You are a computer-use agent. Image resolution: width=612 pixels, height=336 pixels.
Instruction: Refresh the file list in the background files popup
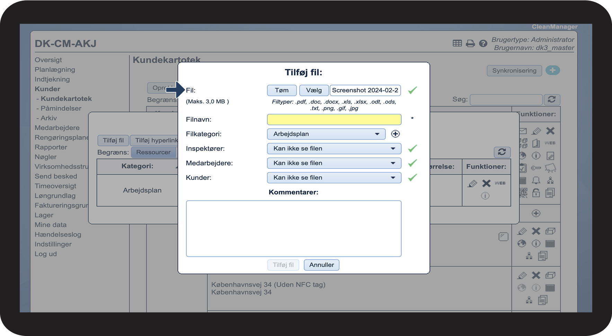pos(502,152)
